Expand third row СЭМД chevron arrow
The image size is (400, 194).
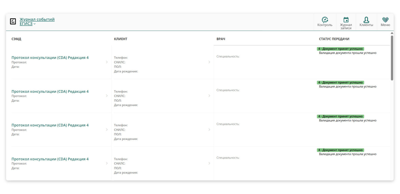(x=107, y=130)
